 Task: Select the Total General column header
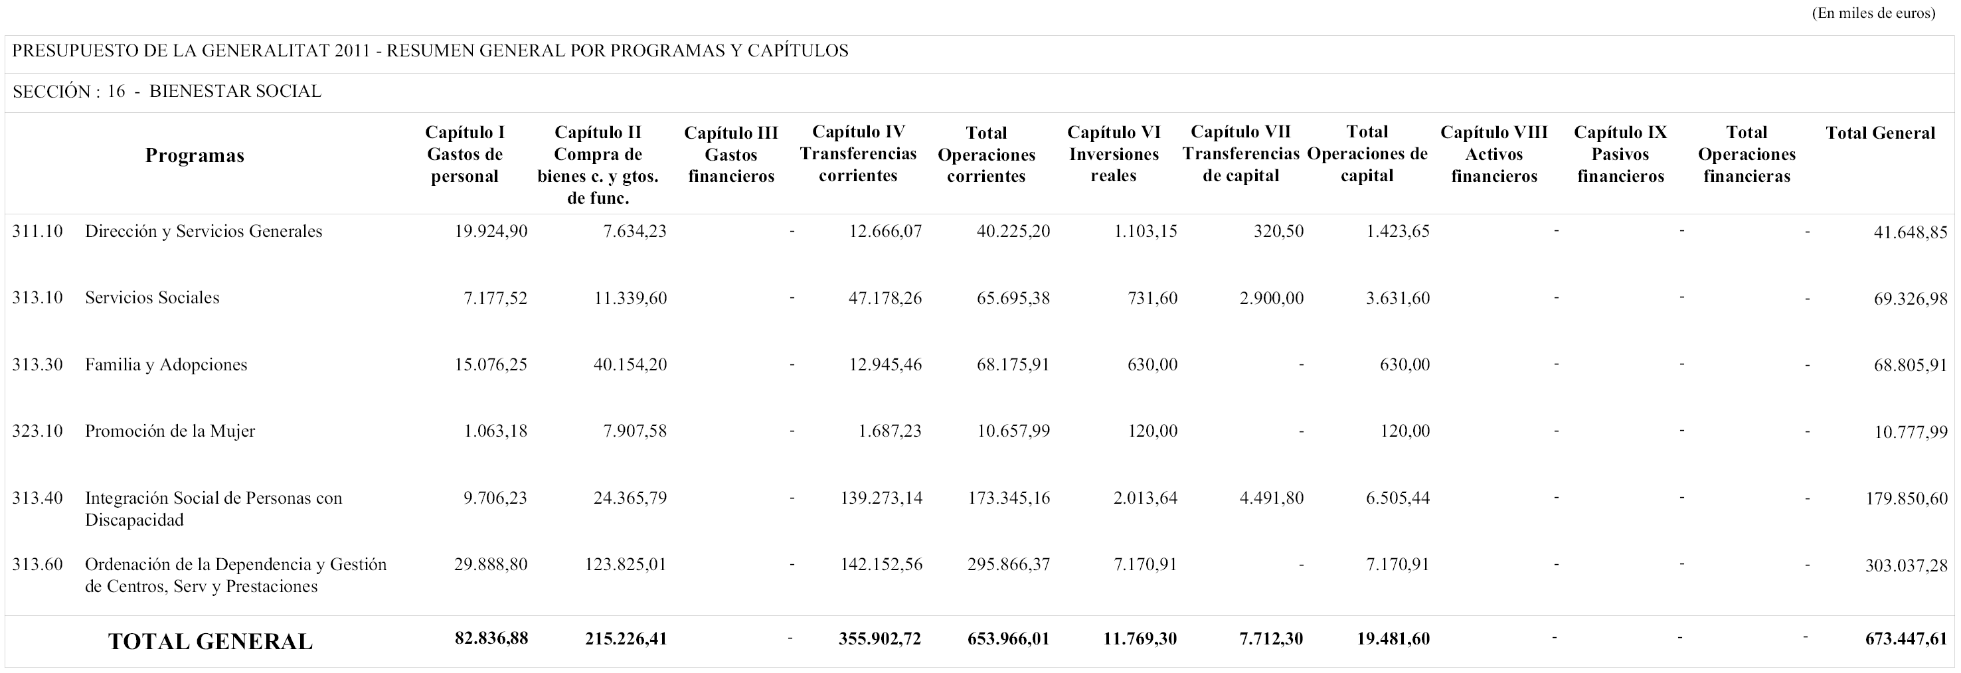point(1879,133)
